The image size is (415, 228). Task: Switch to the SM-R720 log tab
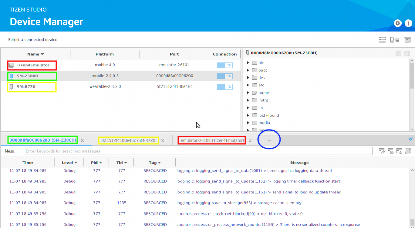129,140
